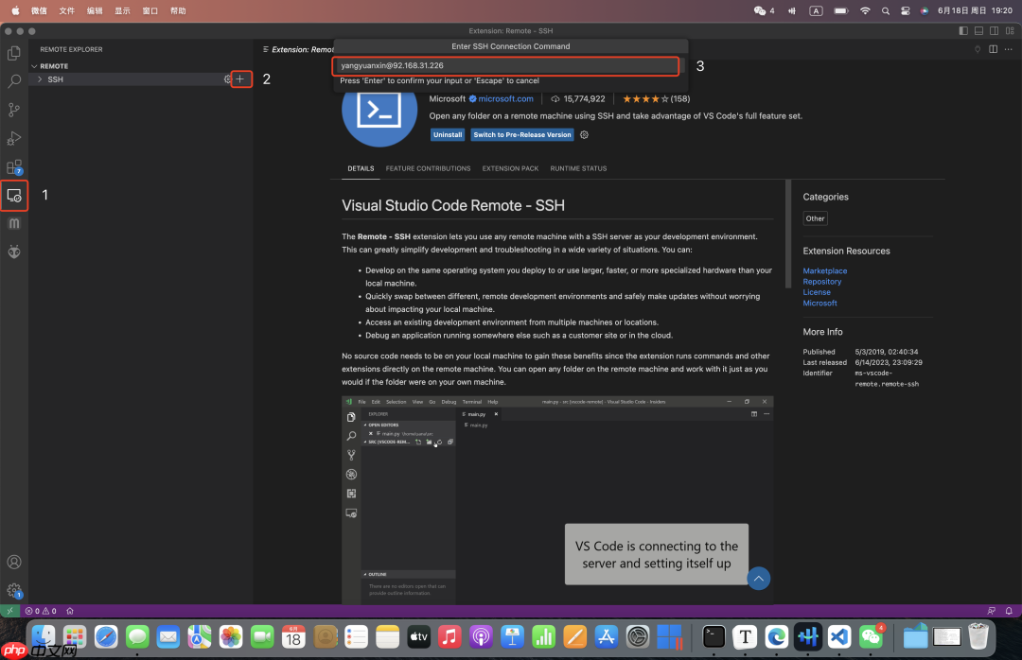Open the Marketplace link under Extension Resources
The height and width of the screenshot is (660, 1022).
[824, 270]
